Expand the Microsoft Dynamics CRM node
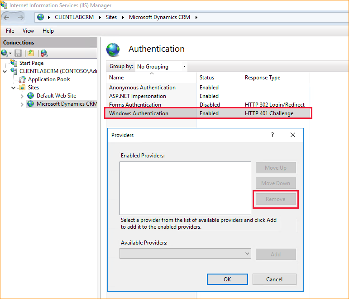 point(22,104)
